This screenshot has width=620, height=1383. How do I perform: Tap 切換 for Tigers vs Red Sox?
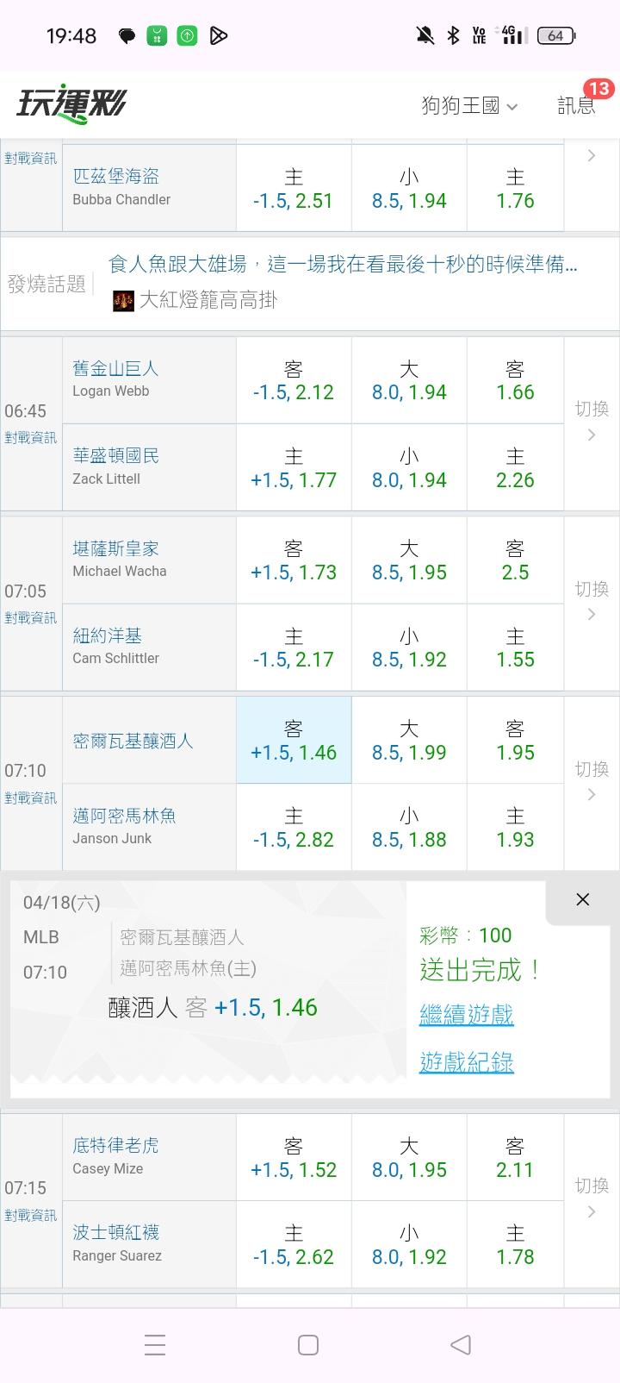click(x=592, y=1198)
